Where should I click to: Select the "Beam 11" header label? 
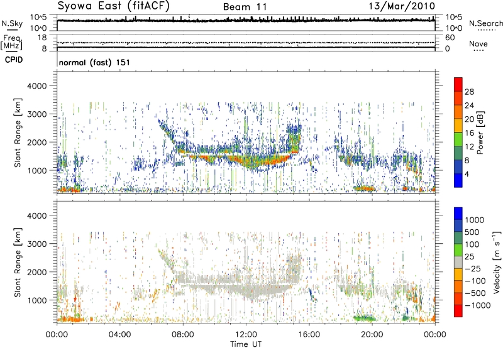[245, 7]
